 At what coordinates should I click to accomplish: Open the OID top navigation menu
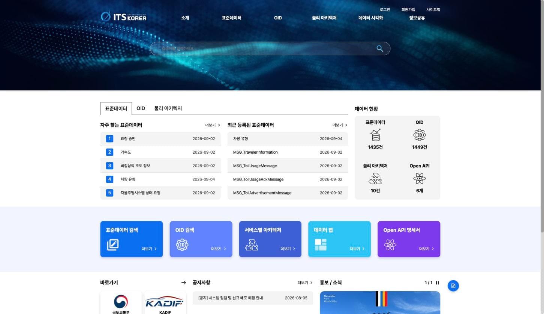[x=278, y=18]
